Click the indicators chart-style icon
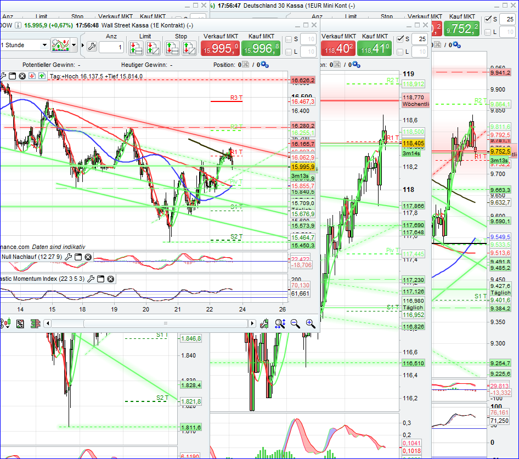 pos(60,46)
